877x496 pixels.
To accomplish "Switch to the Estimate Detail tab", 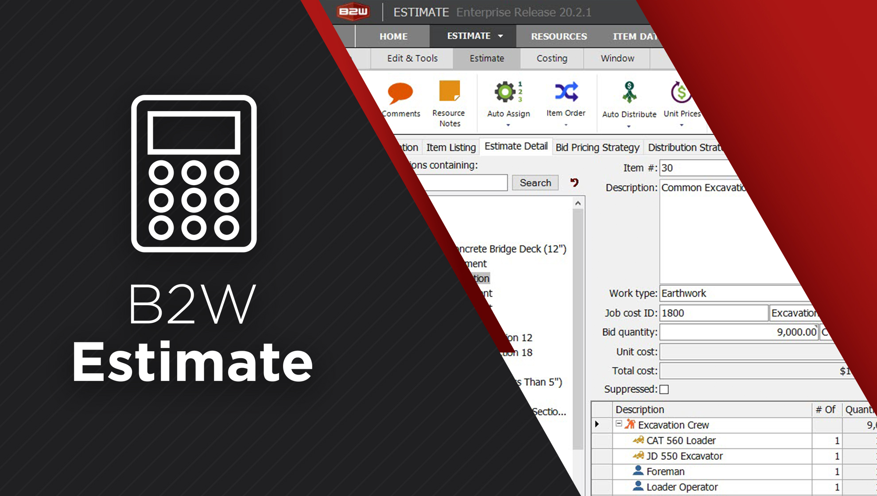I will coord(516,146).
